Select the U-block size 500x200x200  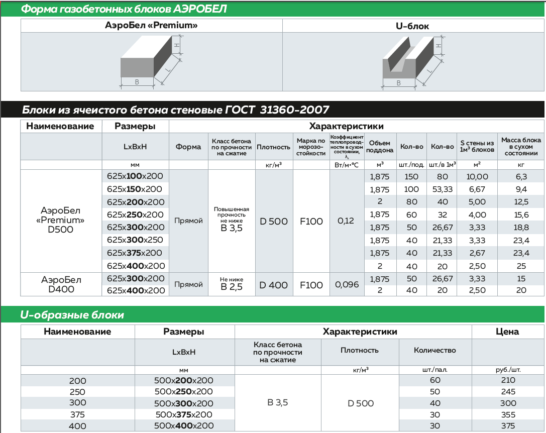(184, 380)
